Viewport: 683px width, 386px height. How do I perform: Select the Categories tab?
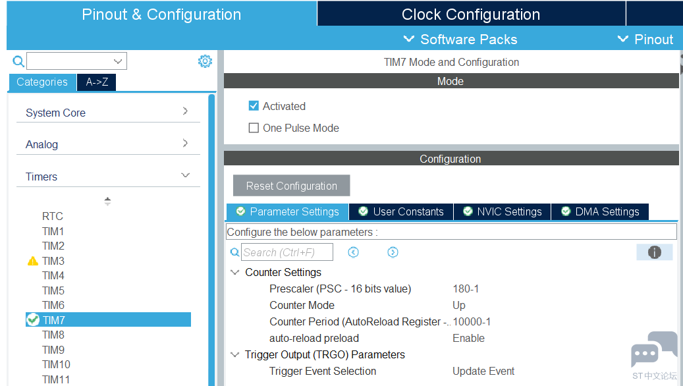[x=42, y=82]
